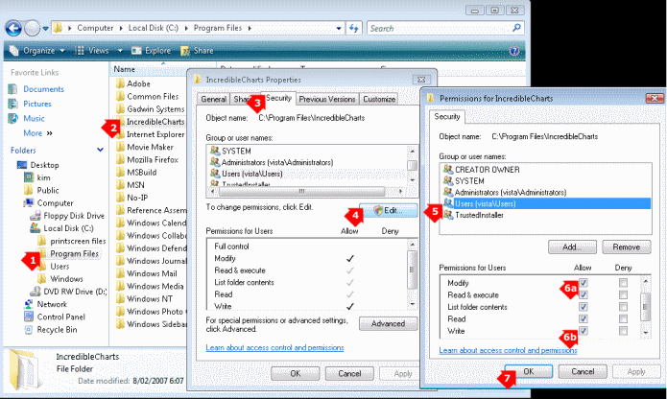Click the Adobe folder icon in the file list

click(120, 83)
